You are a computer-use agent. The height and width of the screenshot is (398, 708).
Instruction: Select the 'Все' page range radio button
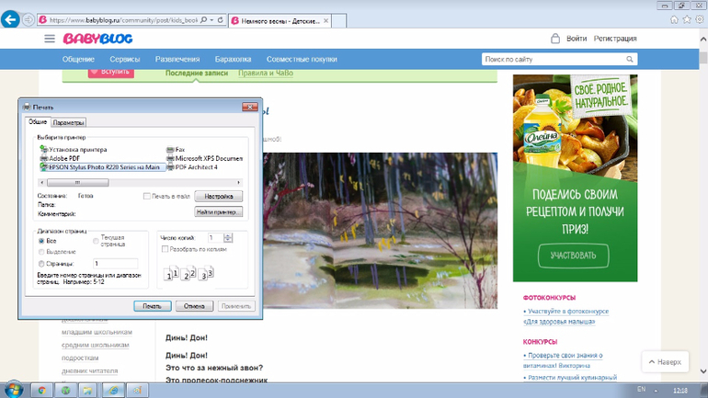41,241
